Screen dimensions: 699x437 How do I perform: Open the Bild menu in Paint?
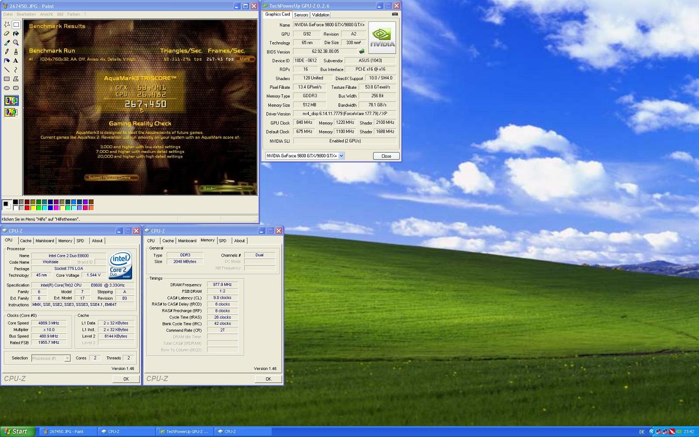(60, 14)
